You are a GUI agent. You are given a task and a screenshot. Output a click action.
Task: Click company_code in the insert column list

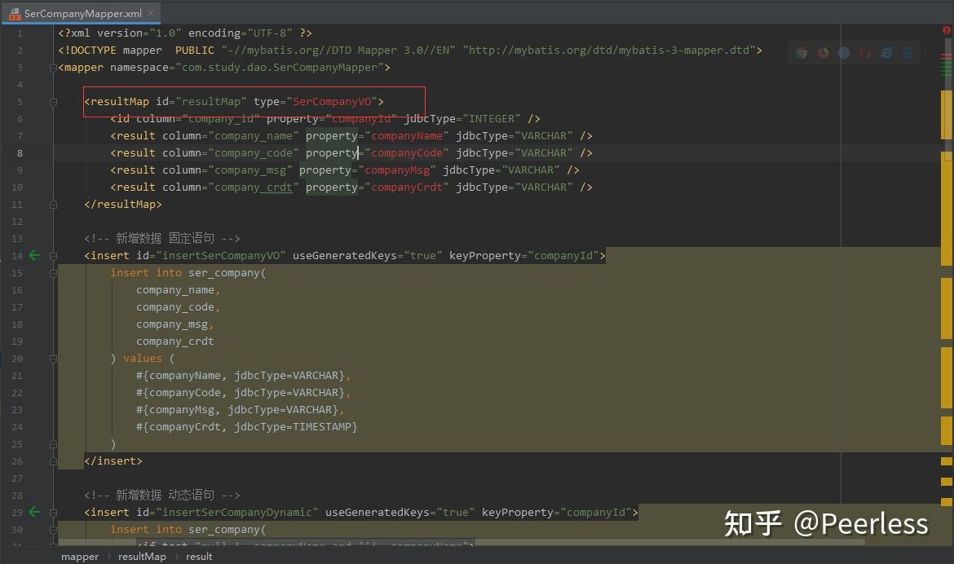pos(175,306)
